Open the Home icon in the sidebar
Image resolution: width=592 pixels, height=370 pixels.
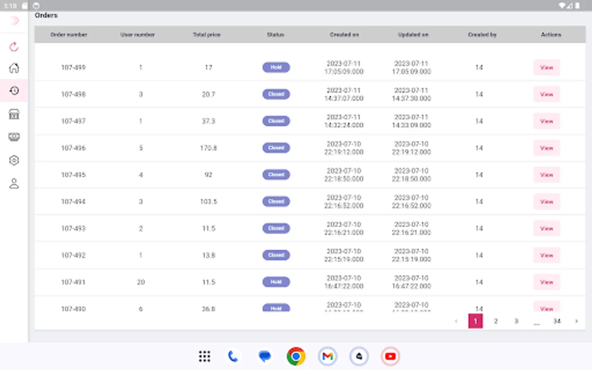[14, 68]
